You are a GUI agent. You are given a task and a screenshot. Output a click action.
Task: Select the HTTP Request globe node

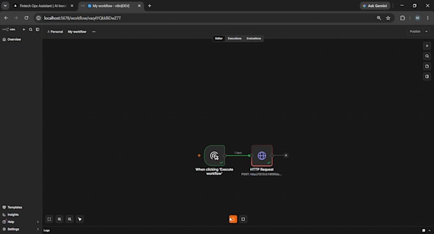coord(262,155)
